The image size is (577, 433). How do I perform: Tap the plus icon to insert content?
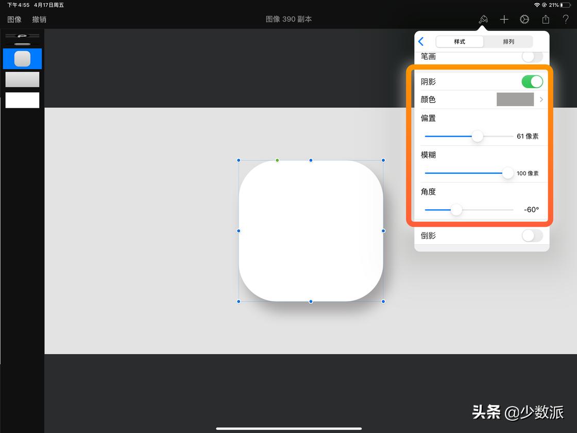click(504, 19)
